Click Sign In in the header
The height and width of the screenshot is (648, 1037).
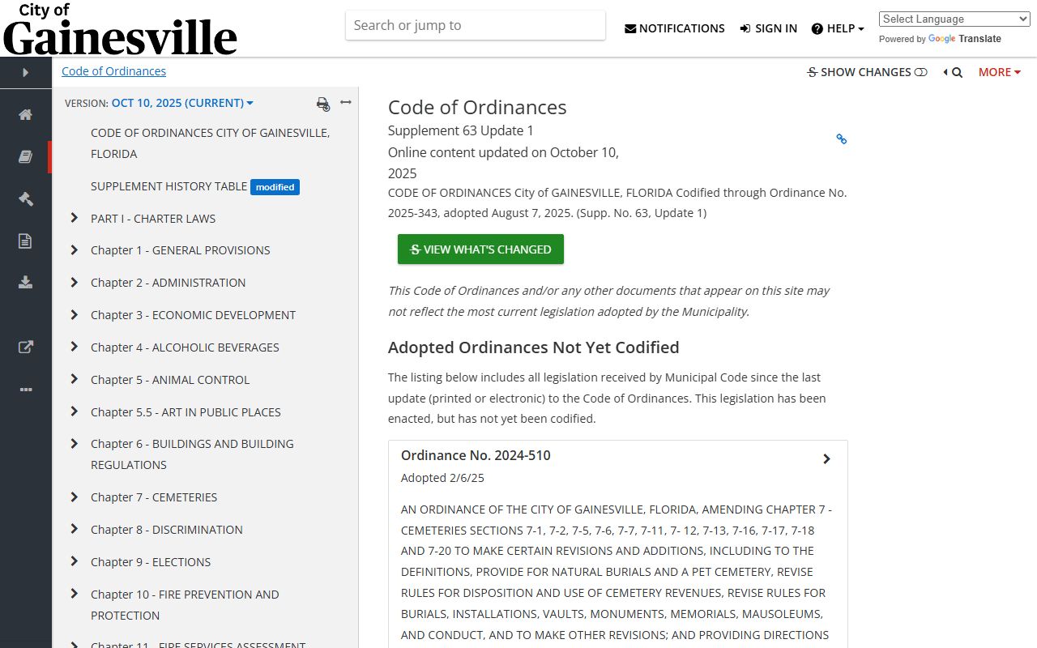click(768, 28)
